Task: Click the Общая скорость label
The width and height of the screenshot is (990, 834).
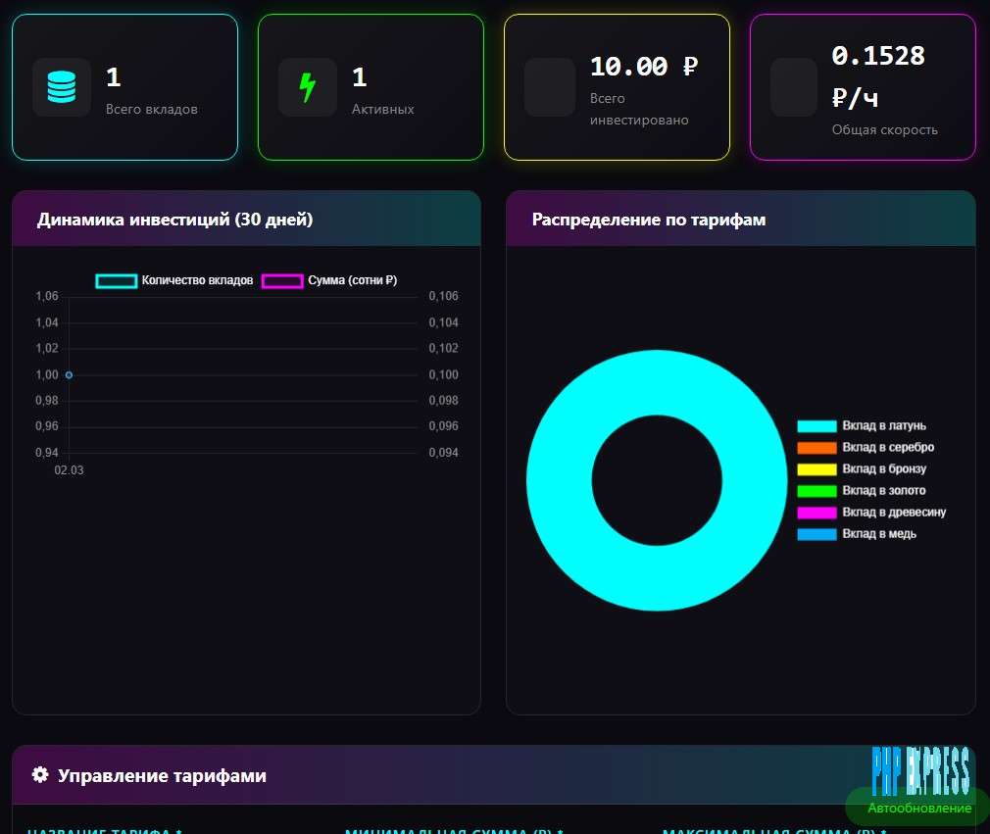Action: [x=884, y=129]
